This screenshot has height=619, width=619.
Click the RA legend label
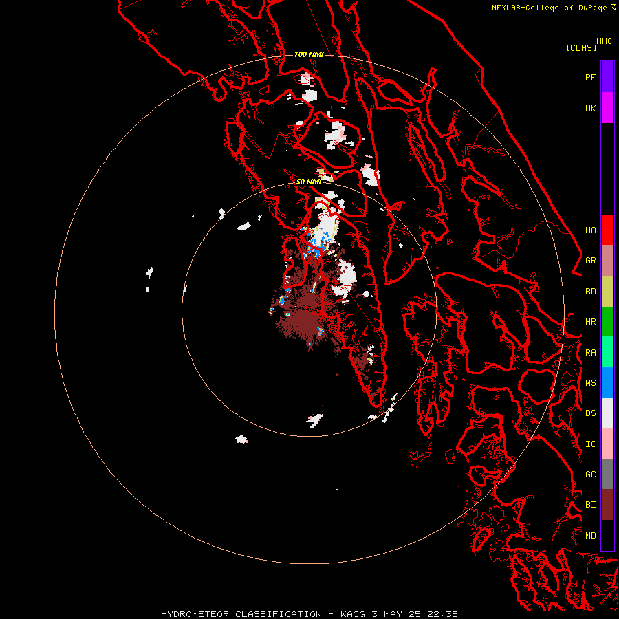(590, 353)
